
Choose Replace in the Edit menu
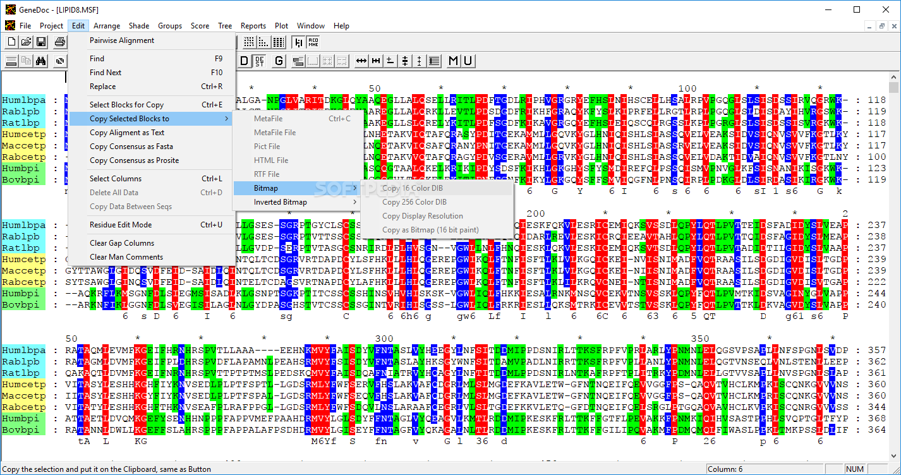[x=152, y=87]
